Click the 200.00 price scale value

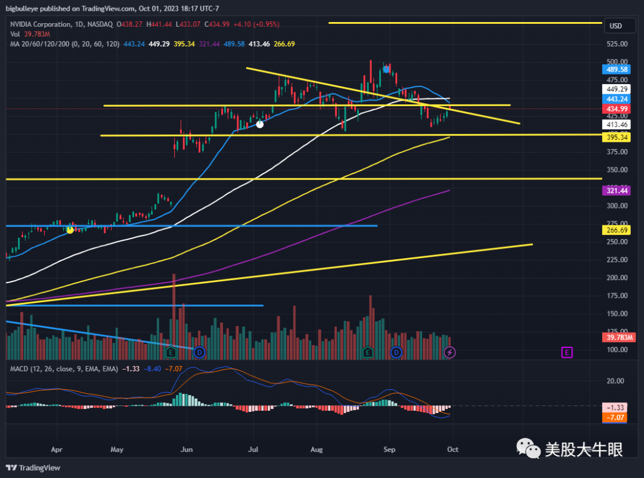(617, 278)
